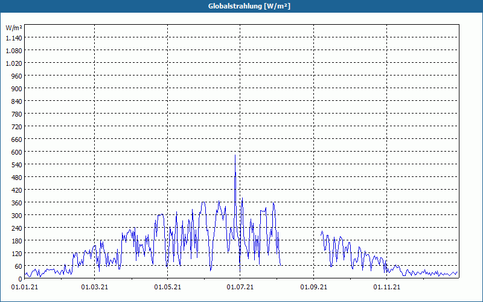Image resolution: width=483 pixels, height=302 pixels.
Task: Select the 01.03.21 date label
Action: click(95, 288)
